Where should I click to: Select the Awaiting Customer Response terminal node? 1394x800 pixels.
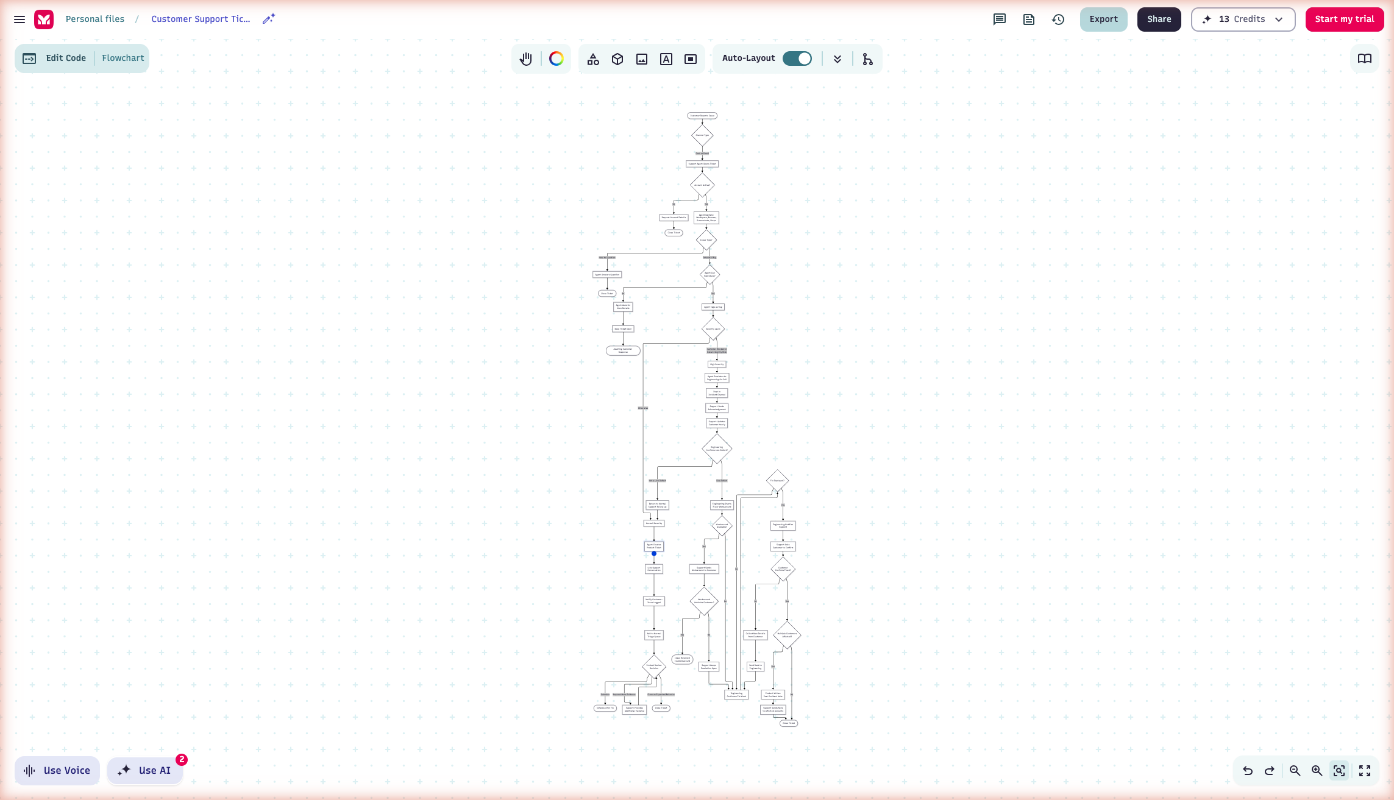click(x=623, y=351)
